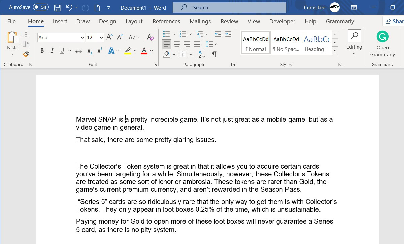This screenshot has height=244, width=404.
Task: Click the Strikethrough icon
Action: (x=79, y=51)
